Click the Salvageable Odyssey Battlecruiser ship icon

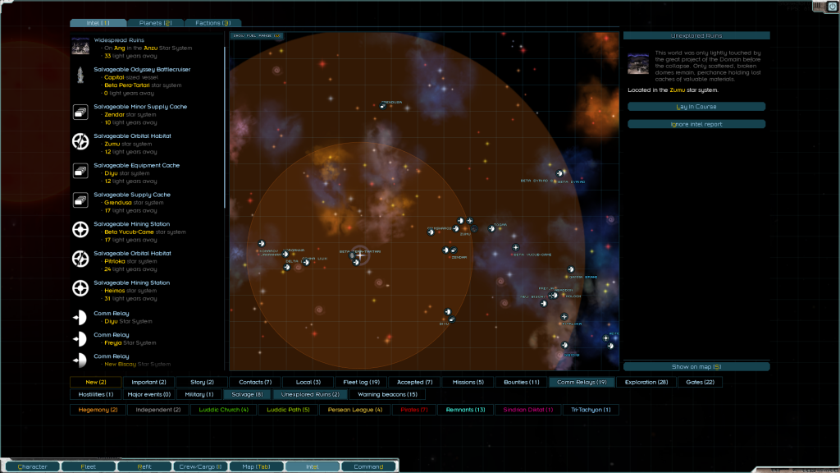tap(80, 76)
